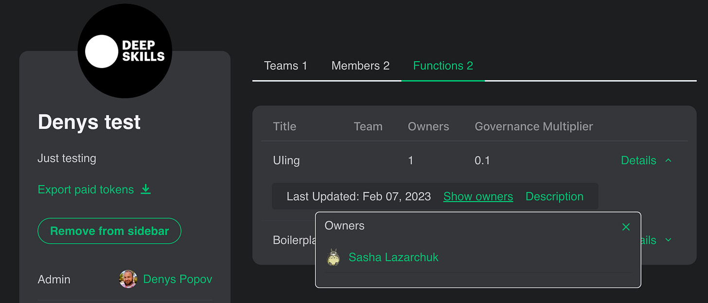Expand the Boilerplate row details chevron
708x303 pixels.
[x=668, y=240]
